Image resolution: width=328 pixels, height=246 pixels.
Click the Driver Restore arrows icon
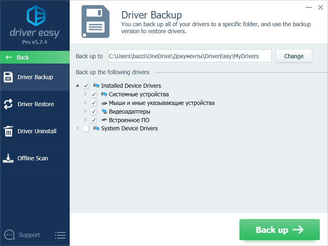(x=8, y=104)
